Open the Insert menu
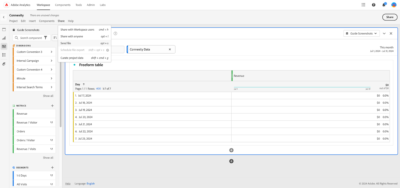Screen dimensions: 400x188 point(32,21)
